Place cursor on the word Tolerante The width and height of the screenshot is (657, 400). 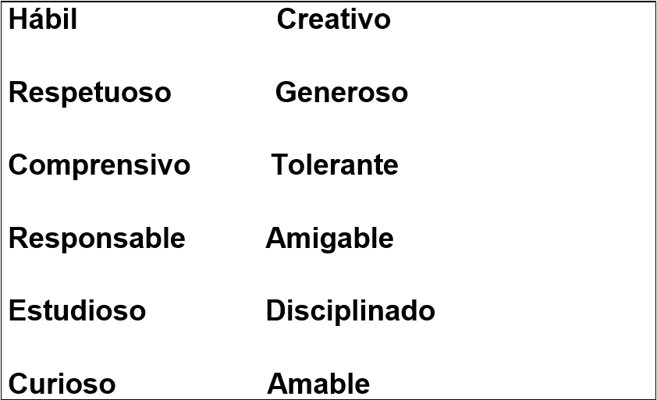click(335, 165)
